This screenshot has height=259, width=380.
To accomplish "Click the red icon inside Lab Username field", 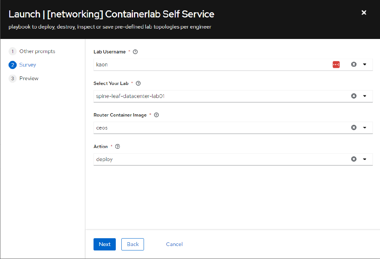I will click(336, 64).
